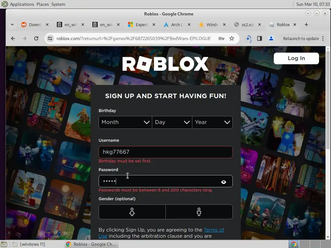Click the Log In button
This screenshot has height=248, width=331.
(x=296, y=58)
